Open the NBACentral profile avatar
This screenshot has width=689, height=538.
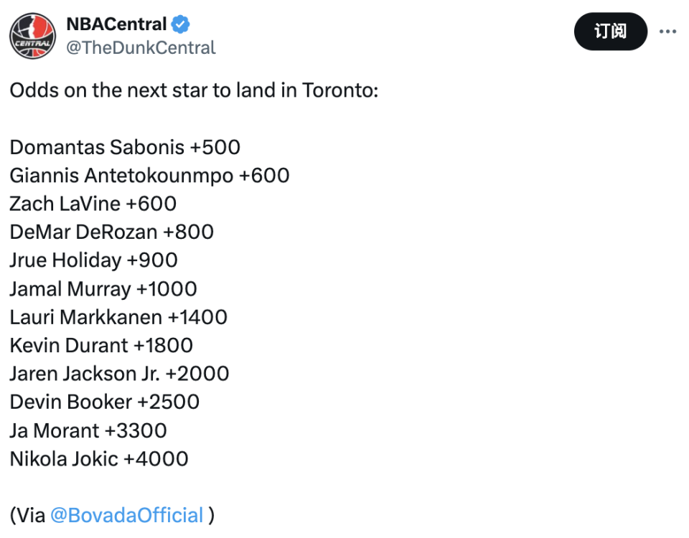(x=32, y=36)
